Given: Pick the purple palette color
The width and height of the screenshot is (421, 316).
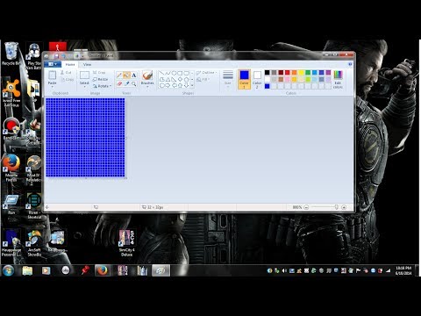Looking at the screenshot, I should 328,73.
